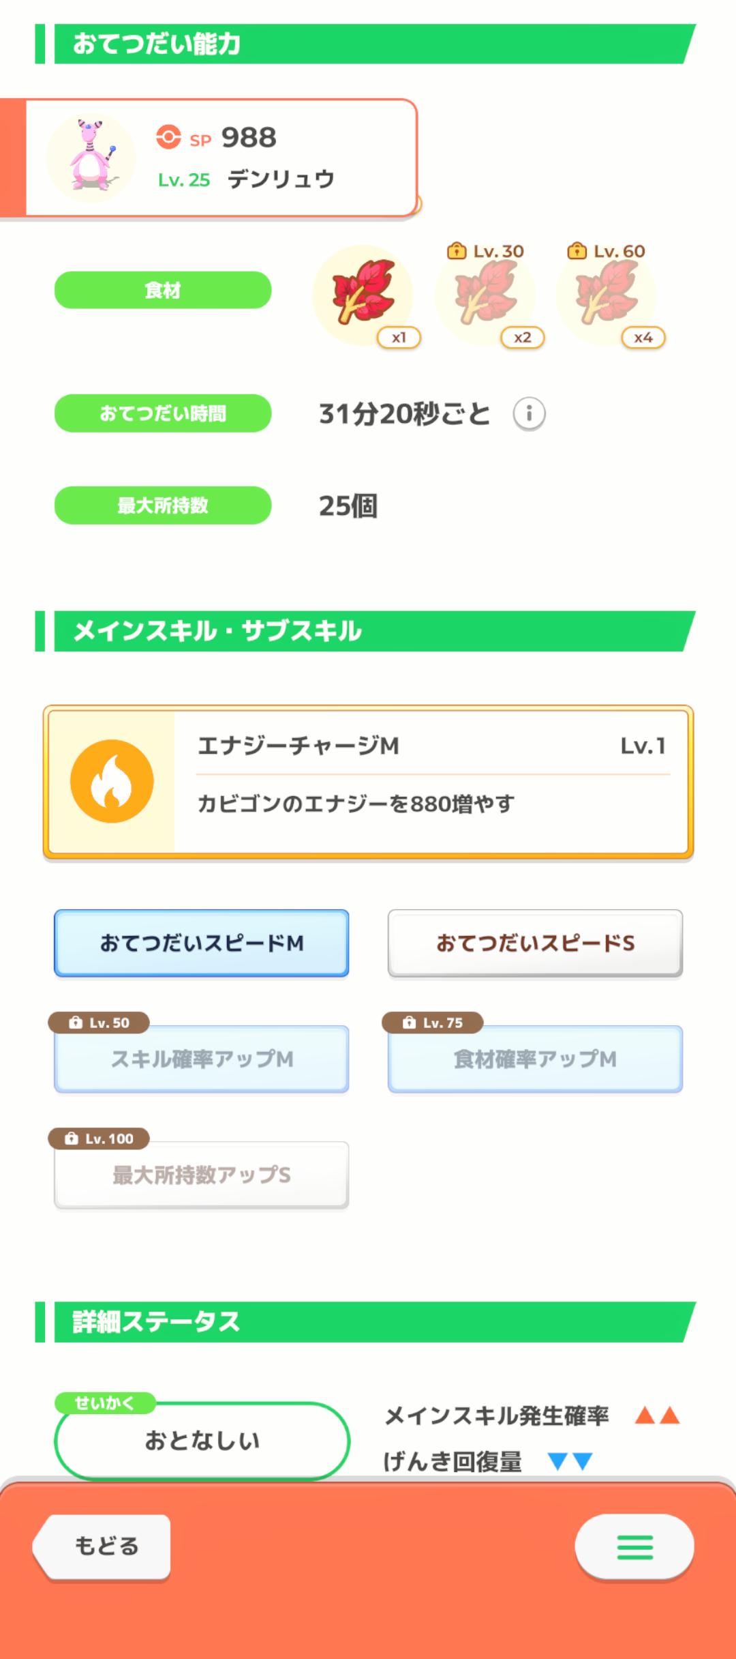Tap the orange flame main skill icon
Image resolution: width=736 pixels, height=1659 pixels.
coord(112,781)
